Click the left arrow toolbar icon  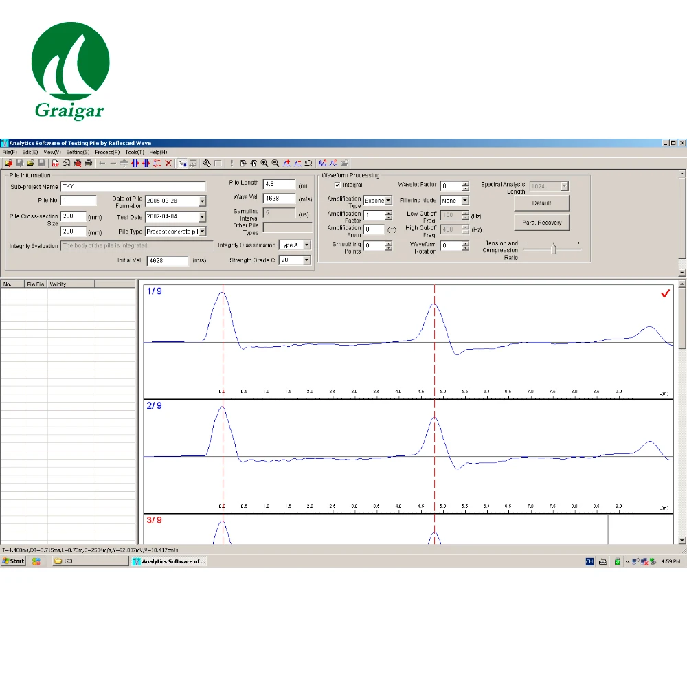click(x=102, y=164)
